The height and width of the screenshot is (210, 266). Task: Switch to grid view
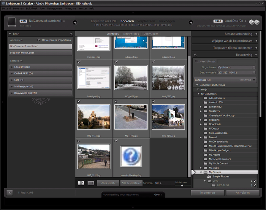coord(81,183)
